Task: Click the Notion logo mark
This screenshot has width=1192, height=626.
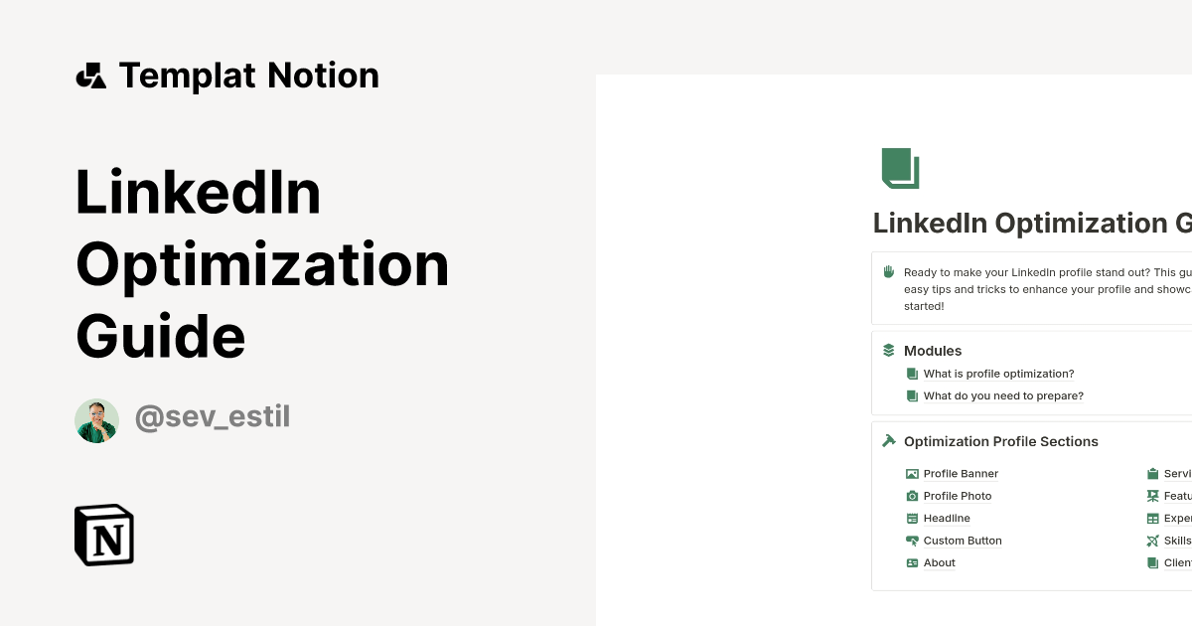Action: [x=103, y=535]
